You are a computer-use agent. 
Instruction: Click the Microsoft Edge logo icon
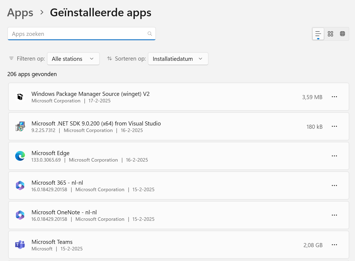[20, 156]
